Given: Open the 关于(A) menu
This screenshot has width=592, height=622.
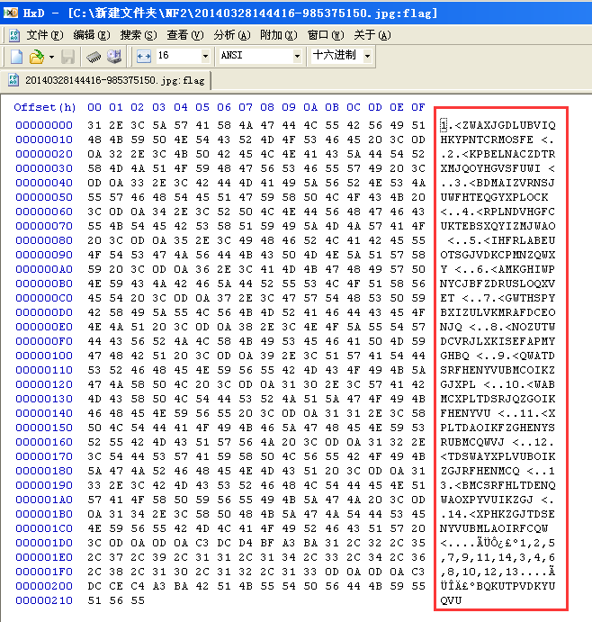Looking at the screenshot, I should (372, 35).
